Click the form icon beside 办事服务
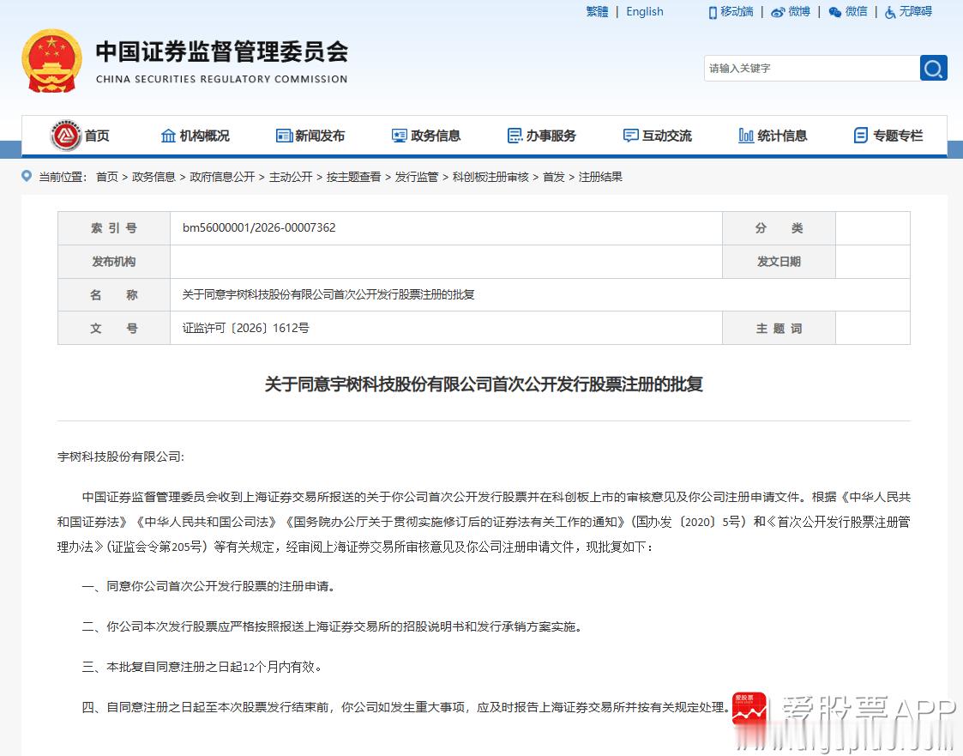The height and width of the screenshot is (756, 963). click(x=515, y=136)
